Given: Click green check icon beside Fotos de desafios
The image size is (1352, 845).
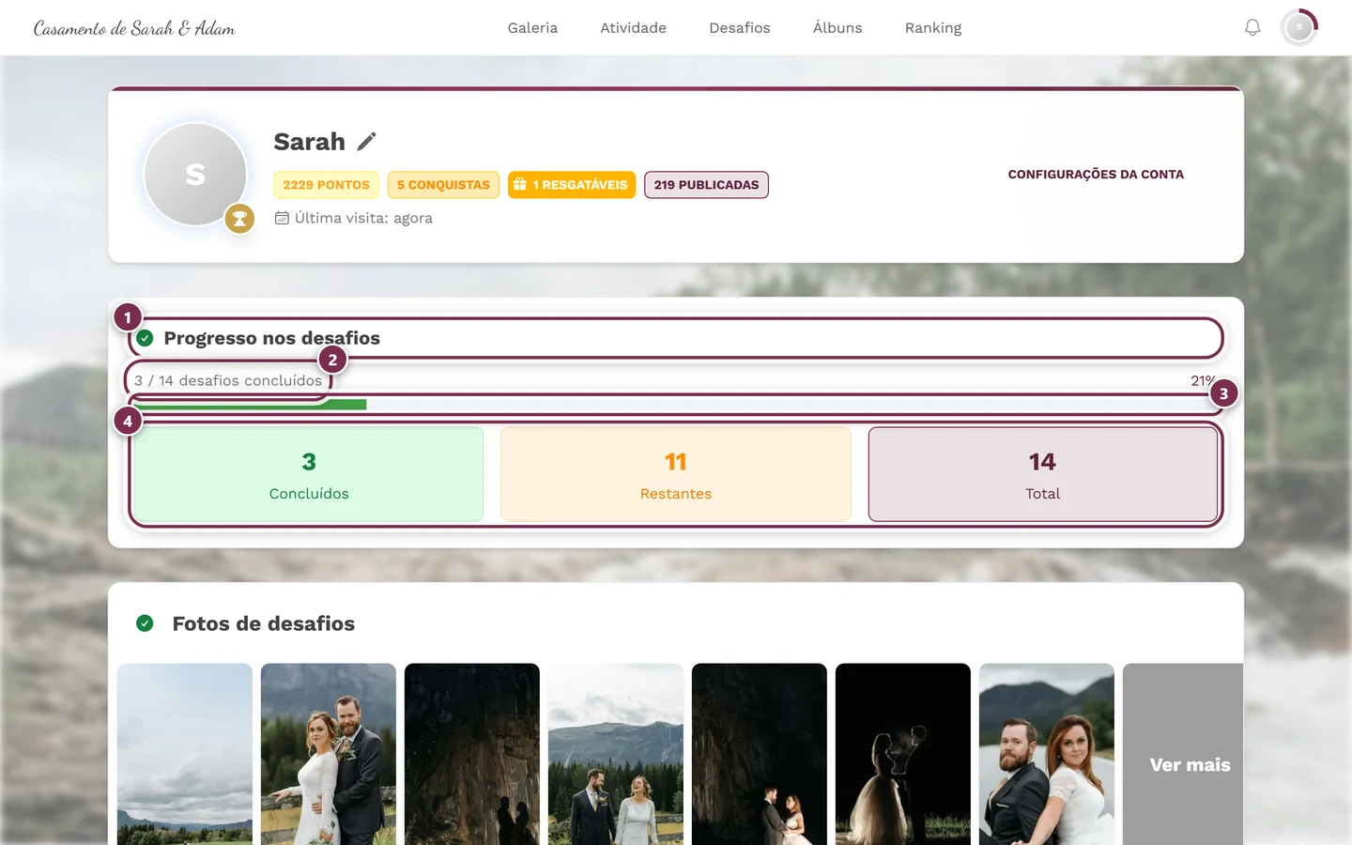Looking at the screenshot, I should coord(145,623).
